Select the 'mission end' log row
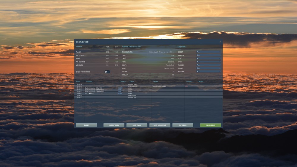297x167 pixels. [x=148, y=97]
